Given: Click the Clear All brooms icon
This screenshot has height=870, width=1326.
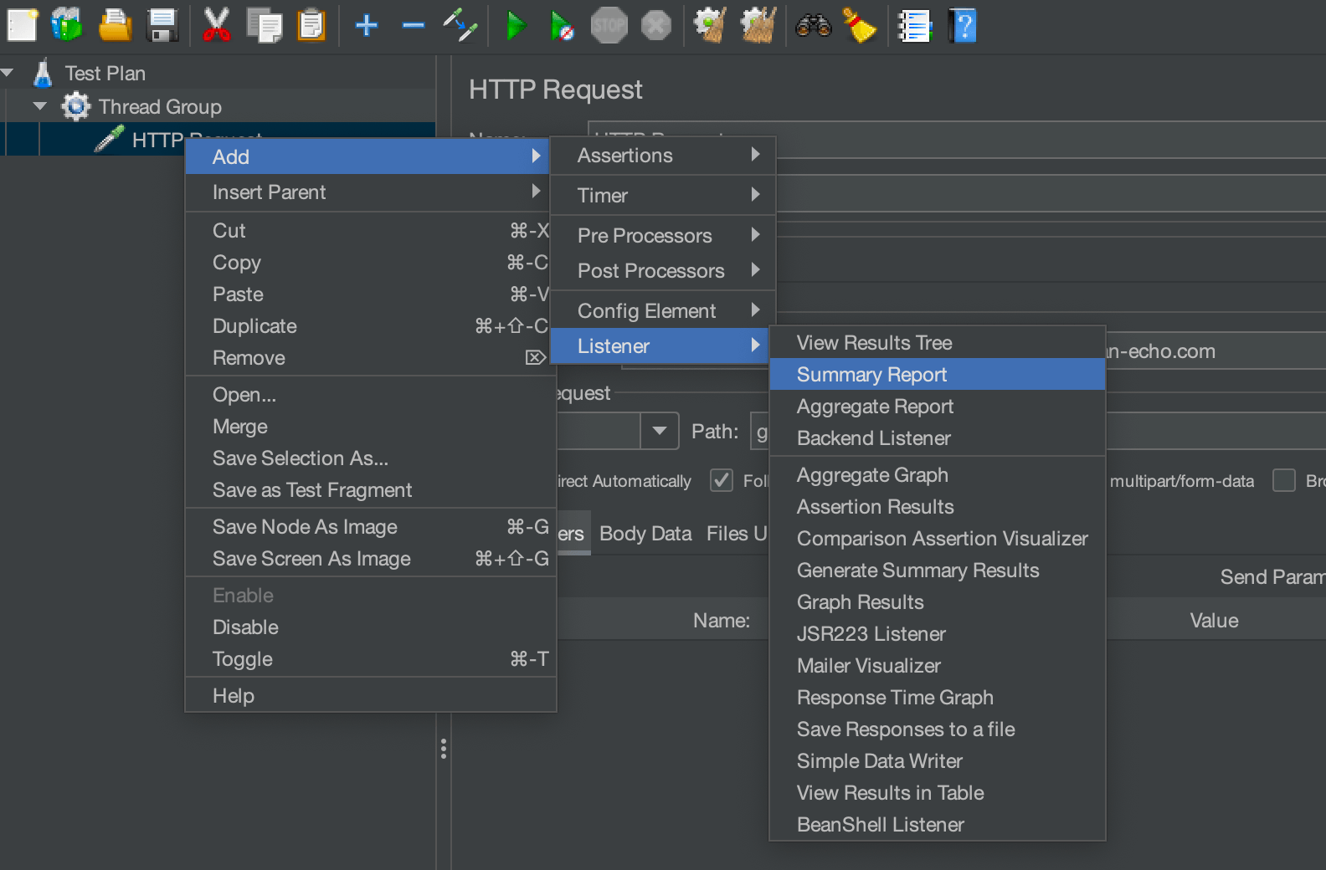Looking at the screenshot, I should click(x=758, y=25).
